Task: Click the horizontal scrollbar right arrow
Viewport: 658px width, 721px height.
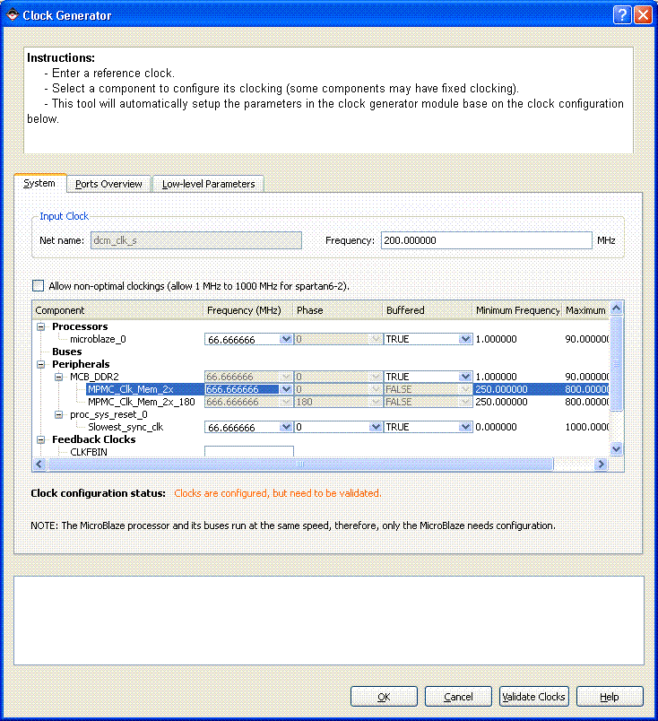Action: (x=602, y=465)
